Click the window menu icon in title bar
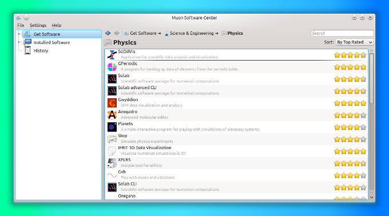 click(x=18, y=18)
